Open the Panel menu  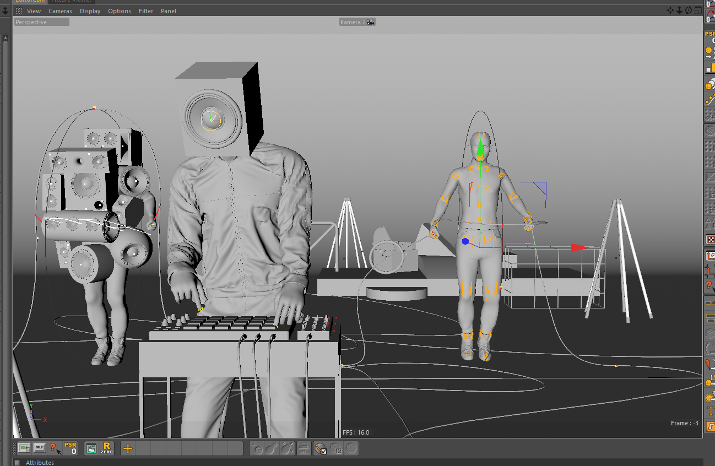coord(169,11)
